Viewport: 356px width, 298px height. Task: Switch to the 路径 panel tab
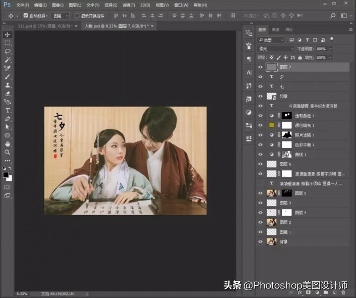pyautogui.click(x=289, y=29)
